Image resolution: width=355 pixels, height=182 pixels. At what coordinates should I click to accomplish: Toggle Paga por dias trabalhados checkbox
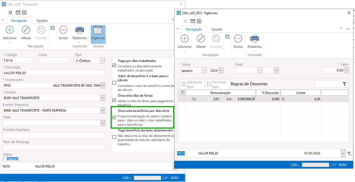coord(114,65)
